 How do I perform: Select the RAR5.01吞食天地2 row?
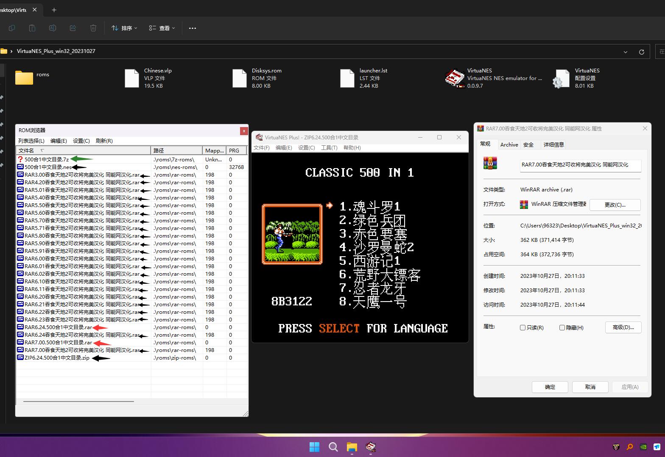pyautogui.click(x=131, y=190)
